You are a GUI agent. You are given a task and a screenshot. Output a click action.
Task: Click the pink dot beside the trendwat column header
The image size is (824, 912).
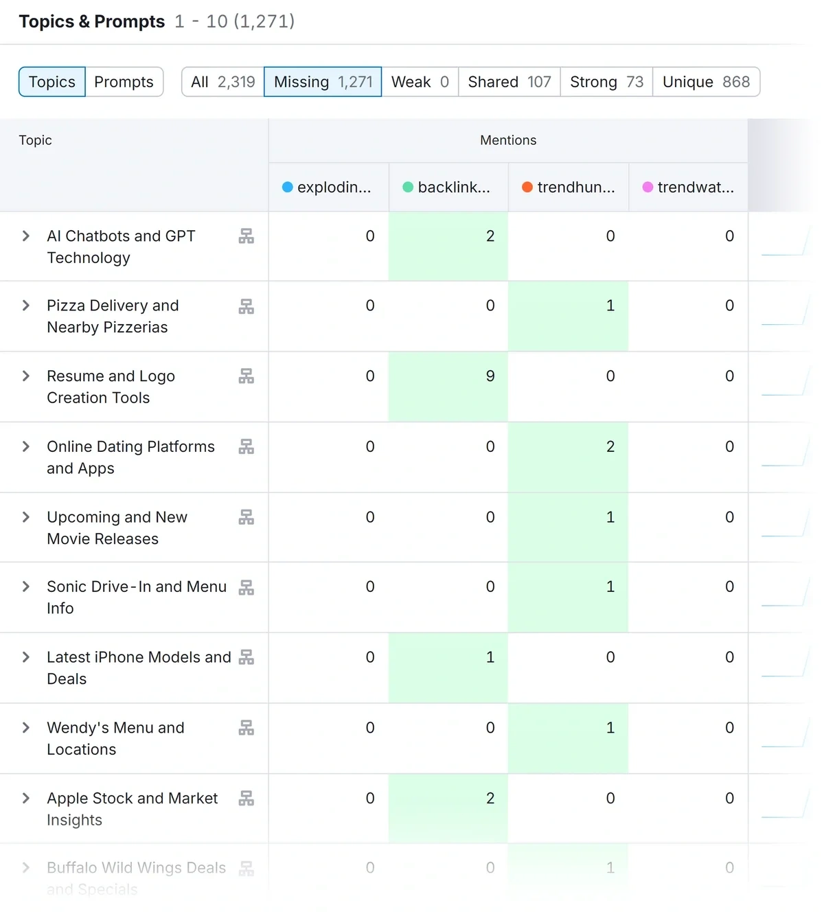pos(647,187)
